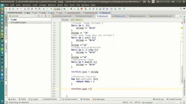Open the app run configuration dropdown
186x104 pixels.
pyautogui.click(x=58, y=9)
